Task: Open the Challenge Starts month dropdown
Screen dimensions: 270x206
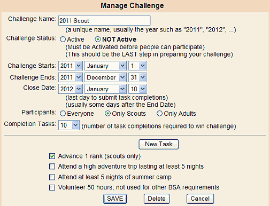Action: click(x=105, y=66)
